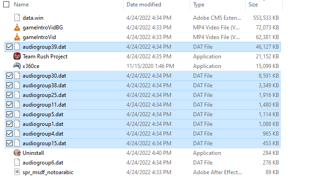Uncheck the audiogroup1.dat checkbox
This screenshot has height=176, width=309.
(9, 124)
